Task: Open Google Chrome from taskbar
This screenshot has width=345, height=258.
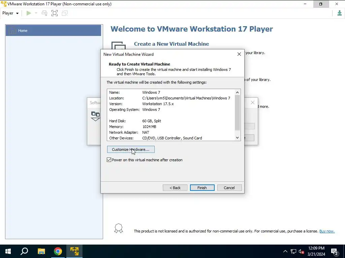Action: coord(58,251)
